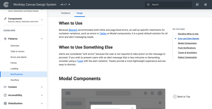The image size is (212, 109).
Task: Expand the Accessibility section chevron
Action: 42,95
